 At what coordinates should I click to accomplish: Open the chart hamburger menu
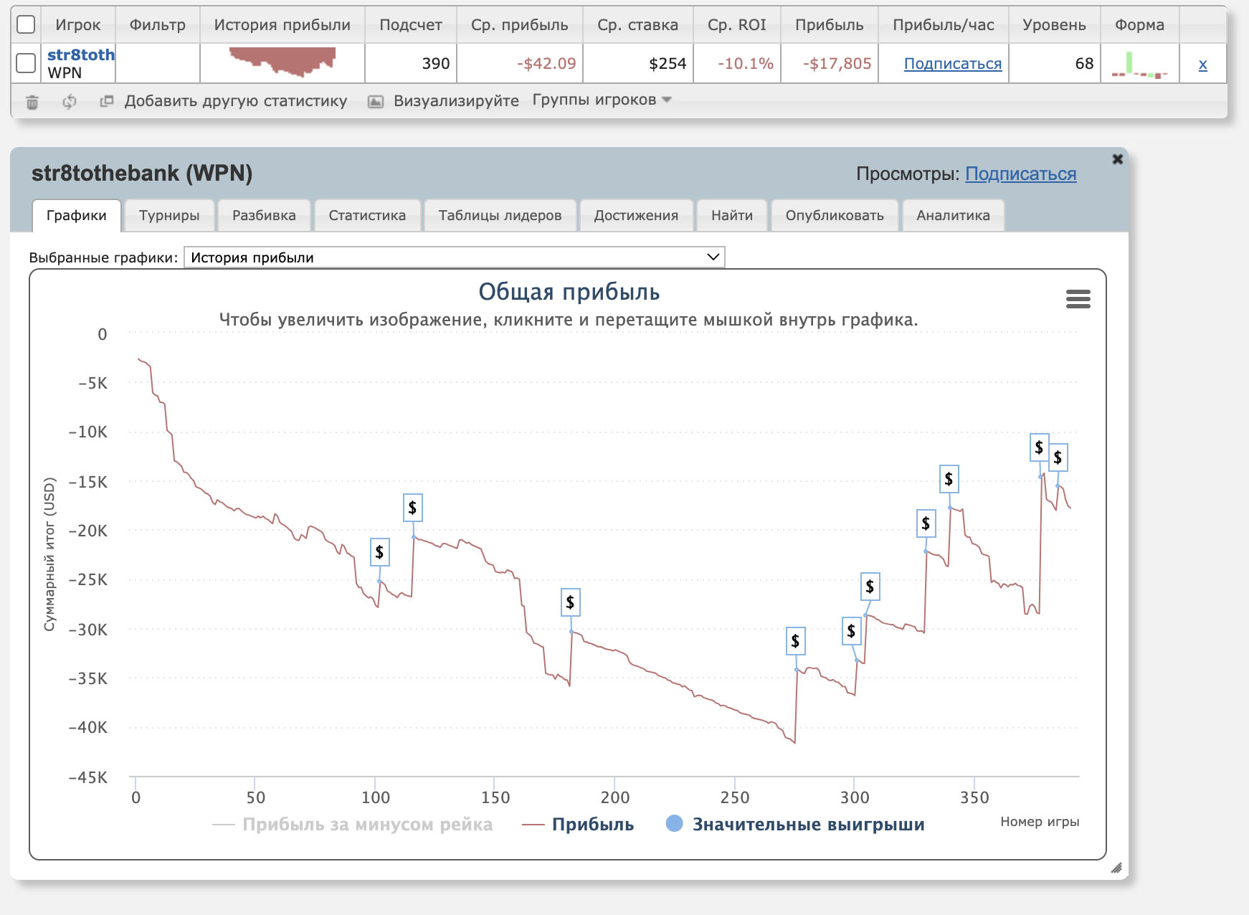[1078, 299]
